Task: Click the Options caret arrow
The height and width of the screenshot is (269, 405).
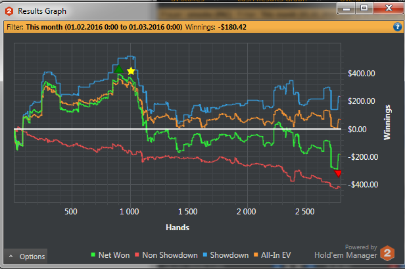Action: [11, 257]
